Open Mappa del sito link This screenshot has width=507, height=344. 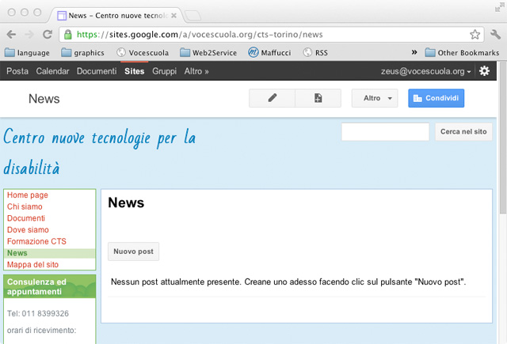click(32, 264)
